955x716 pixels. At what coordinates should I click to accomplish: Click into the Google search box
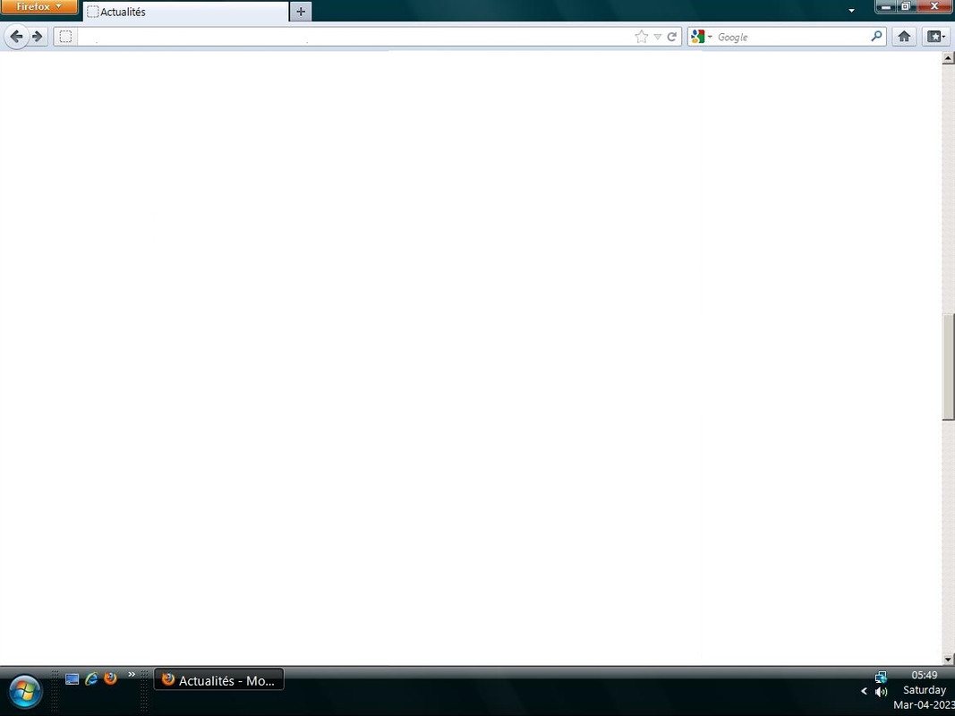pos(792,37)
